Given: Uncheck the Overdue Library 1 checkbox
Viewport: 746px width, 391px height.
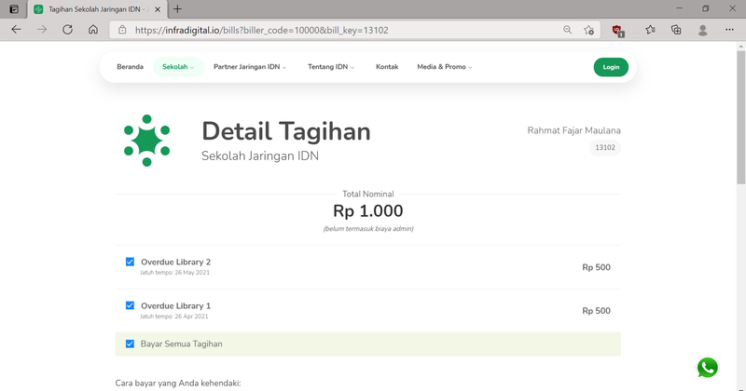Looking at the screenshot, I should [130, 305].
